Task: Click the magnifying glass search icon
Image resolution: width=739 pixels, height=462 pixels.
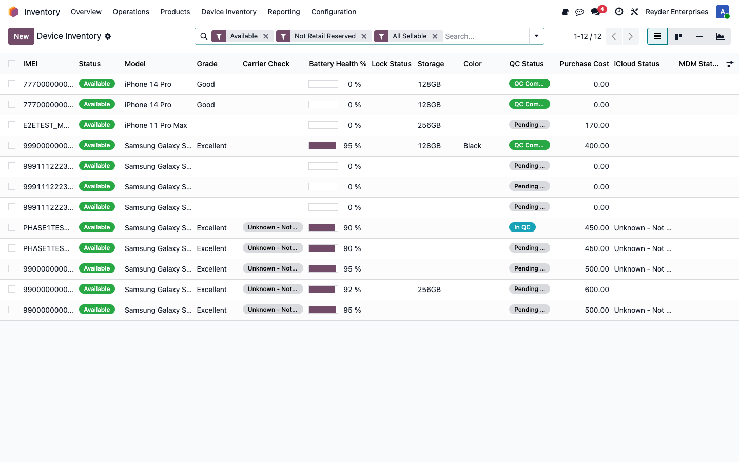Action: [x=204, y=36]
